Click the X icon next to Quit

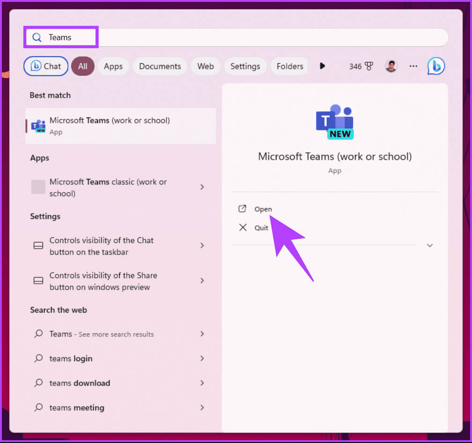[243, 228]
